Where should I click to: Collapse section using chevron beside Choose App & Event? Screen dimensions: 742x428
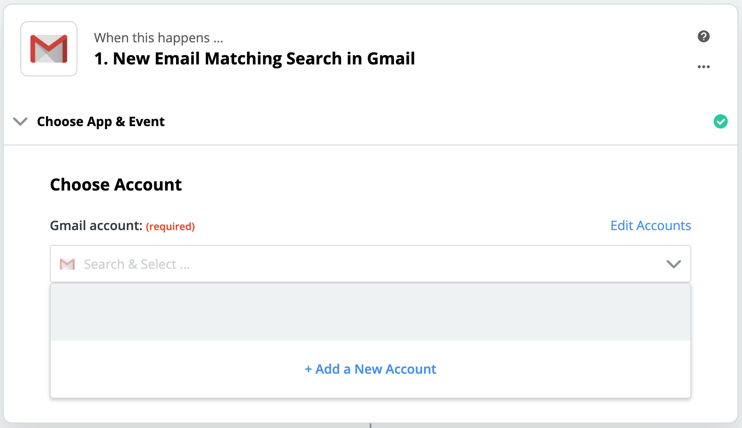pyautogui.click(x=20, y=121)
